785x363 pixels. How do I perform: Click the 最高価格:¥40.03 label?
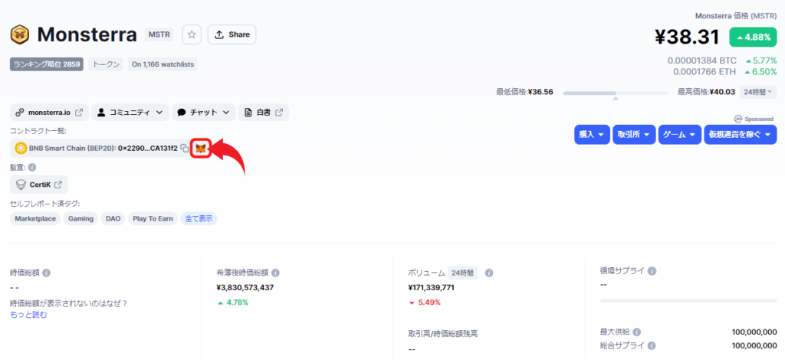[706, 92]
